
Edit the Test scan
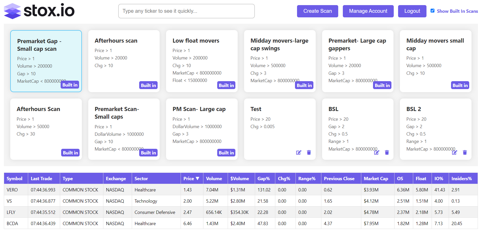[x=299, y=152]
